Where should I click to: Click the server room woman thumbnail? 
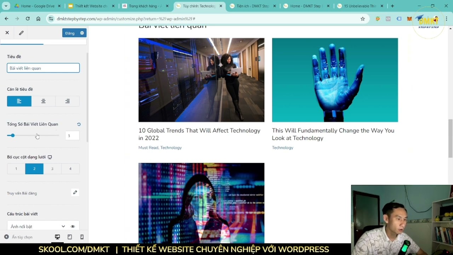[201, 80]
